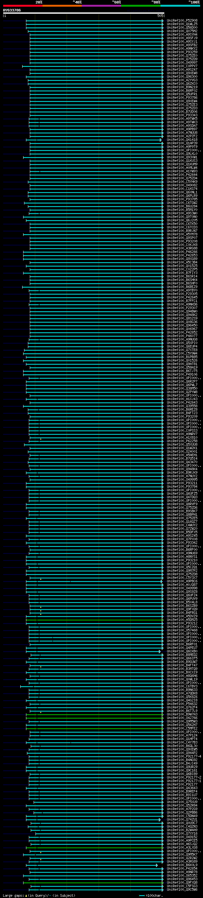
Task: Click the UniRef100_O24001 label
Action: point(182,451)
